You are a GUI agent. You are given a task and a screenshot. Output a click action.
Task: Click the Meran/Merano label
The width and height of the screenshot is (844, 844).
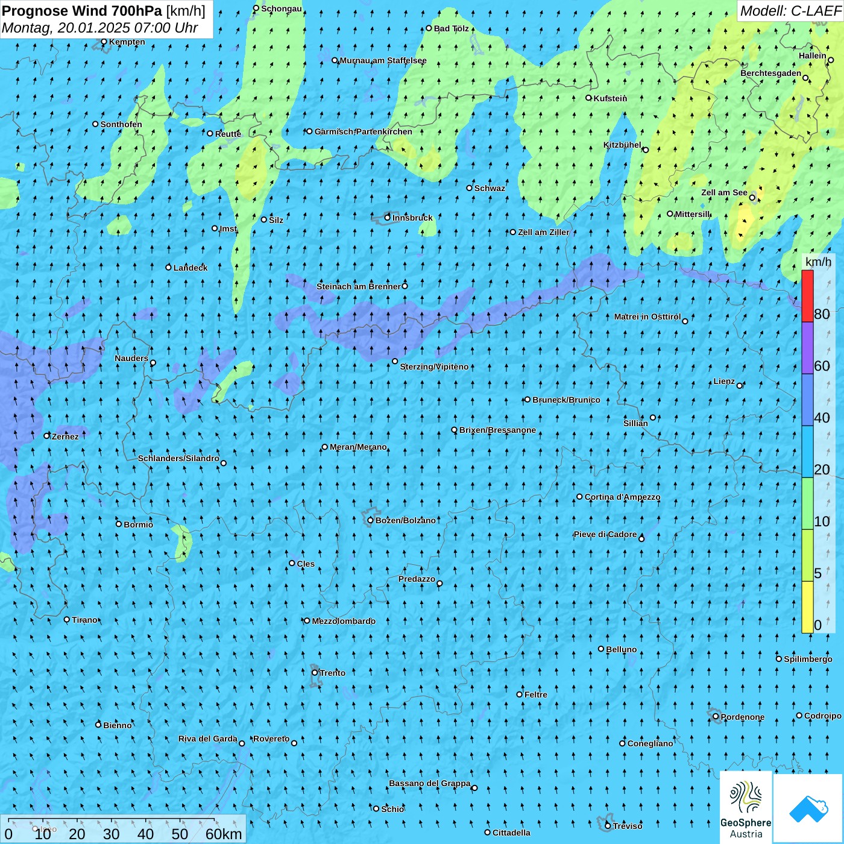[358, 447]
